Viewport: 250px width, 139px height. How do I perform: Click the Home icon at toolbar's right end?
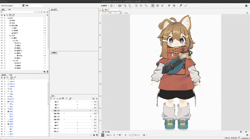(x=246, y=6)
